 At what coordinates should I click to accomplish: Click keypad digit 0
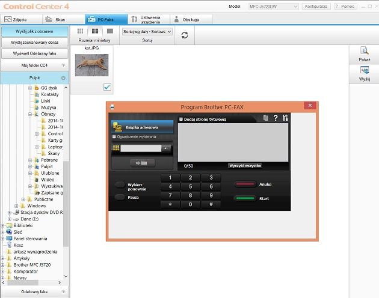(x=191, y=204)
